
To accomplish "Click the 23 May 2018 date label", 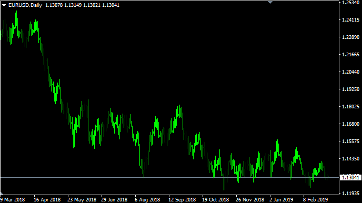I will coord(82,199).
